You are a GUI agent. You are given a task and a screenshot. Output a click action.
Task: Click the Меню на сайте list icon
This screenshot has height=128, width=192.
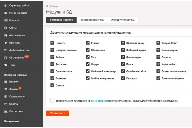click(x=6, y=13)
